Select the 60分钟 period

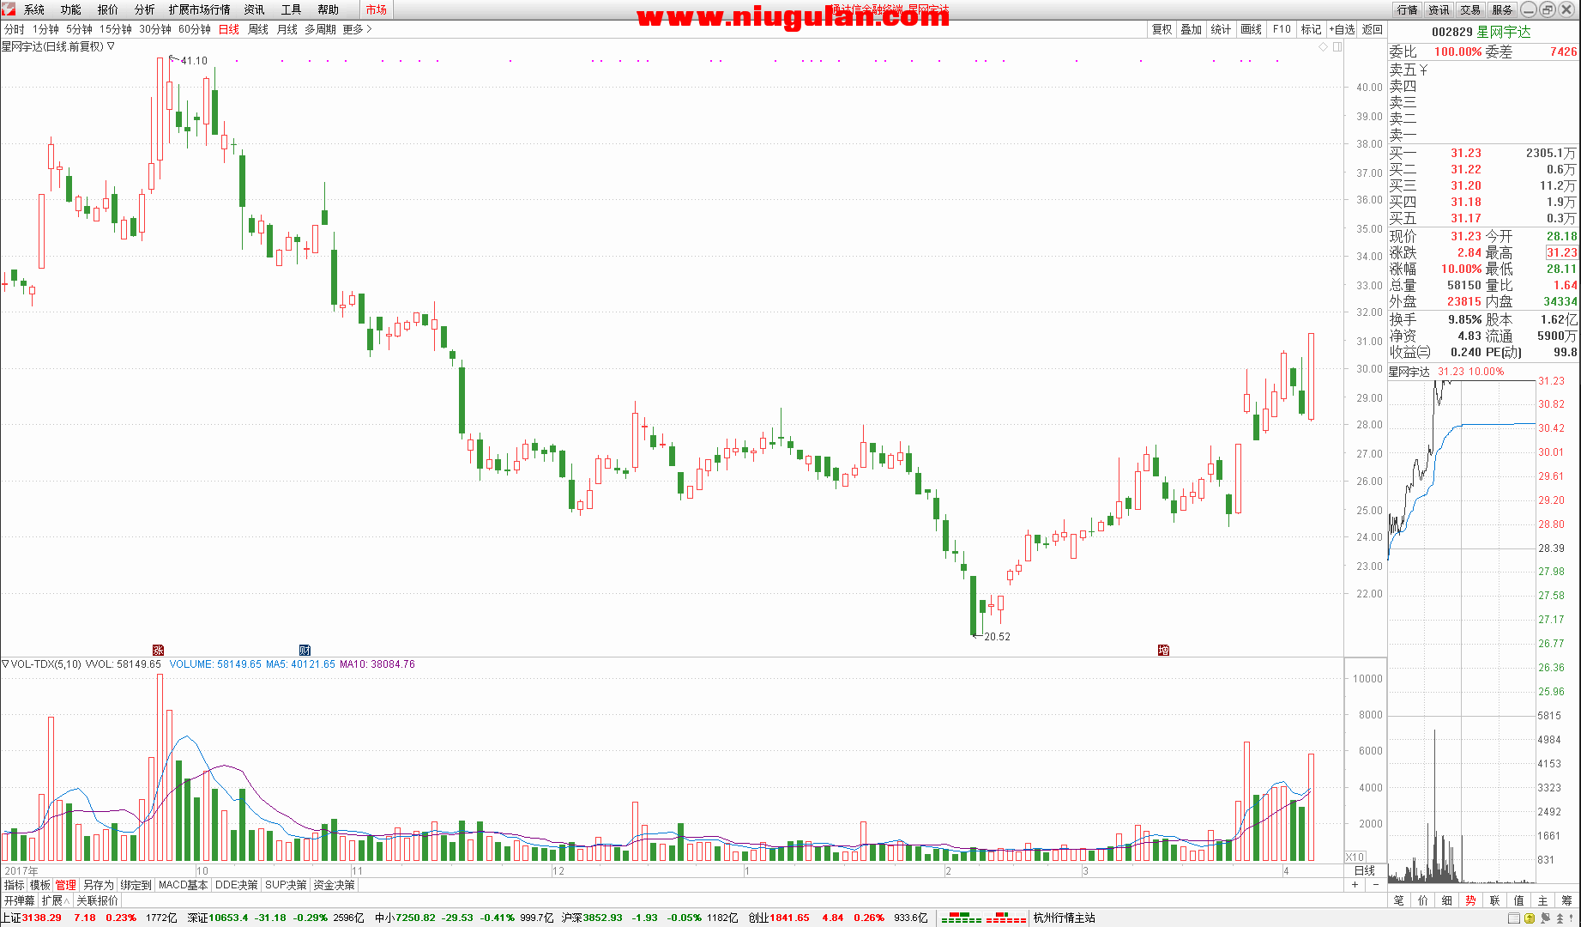point(195,29)
